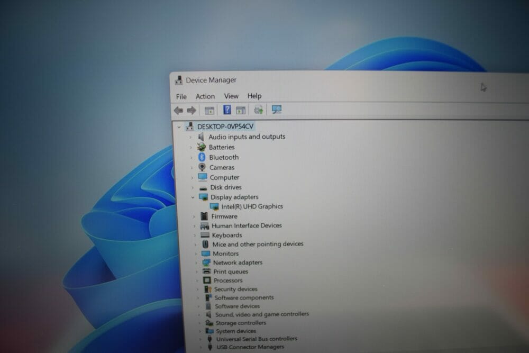The image size is (529, 353).
Task: Collapse the Display adapters chevron
Action: 193,197
